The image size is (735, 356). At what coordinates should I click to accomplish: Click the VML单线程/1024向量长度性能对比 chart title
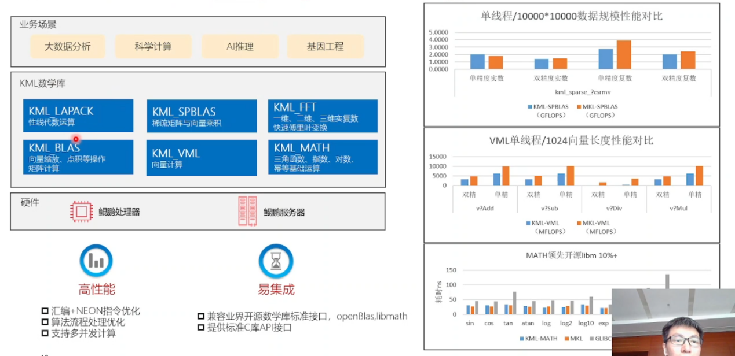(571, 140)
